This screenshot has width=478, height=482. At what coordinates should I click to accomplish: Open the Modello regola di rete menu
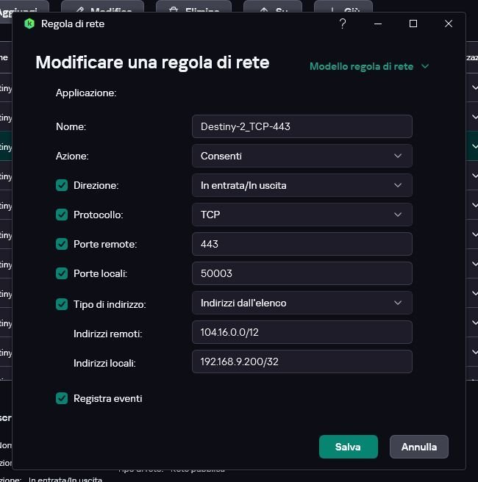[368, 66]
